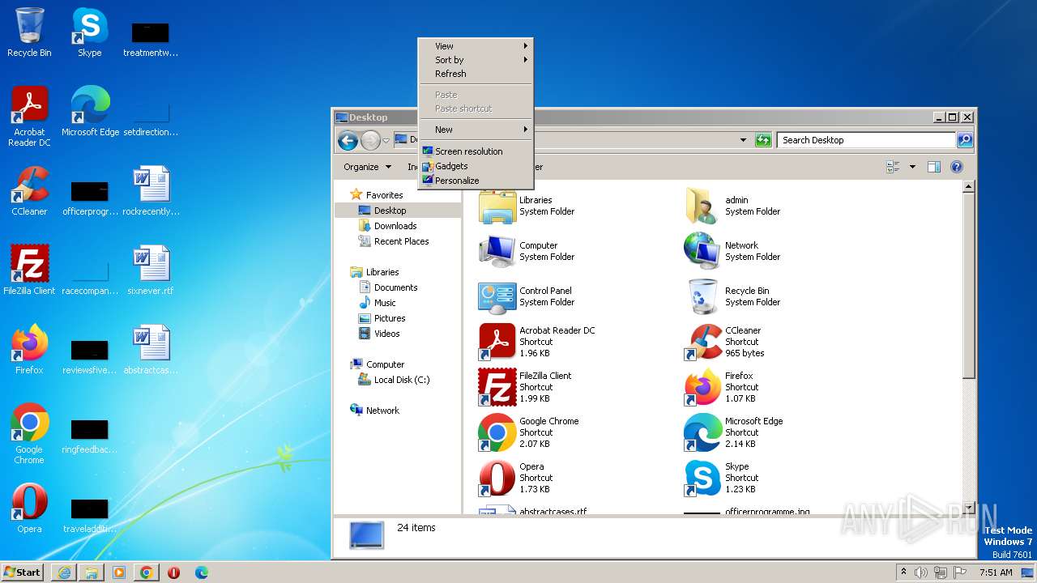Click the Explorer vertical scrollbar down arrow
This screenshot has height=583, width=1037.
pyautogui.click(x=968, y=509)
